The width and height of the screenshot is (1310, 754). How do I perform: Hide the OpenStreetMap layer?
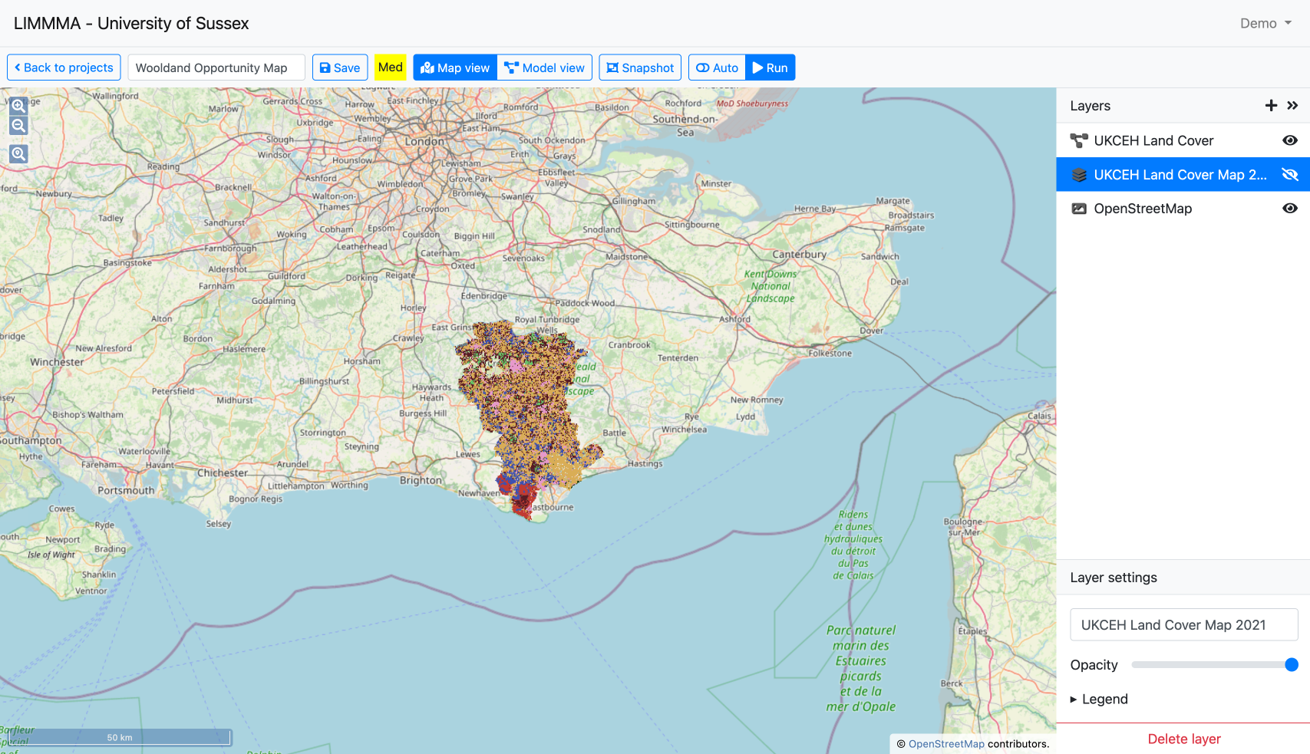[x=1290, y=209]
